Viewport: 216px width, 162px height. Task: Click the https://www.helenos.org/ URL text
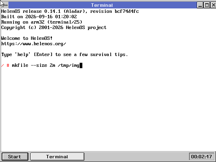pos(34,44)
